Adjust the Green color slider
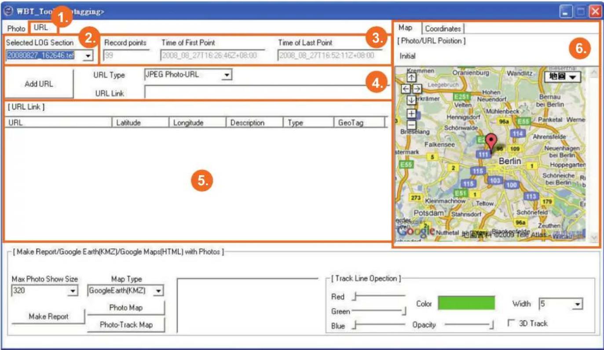This screenshot has height=350, width=604. point(379,311)
